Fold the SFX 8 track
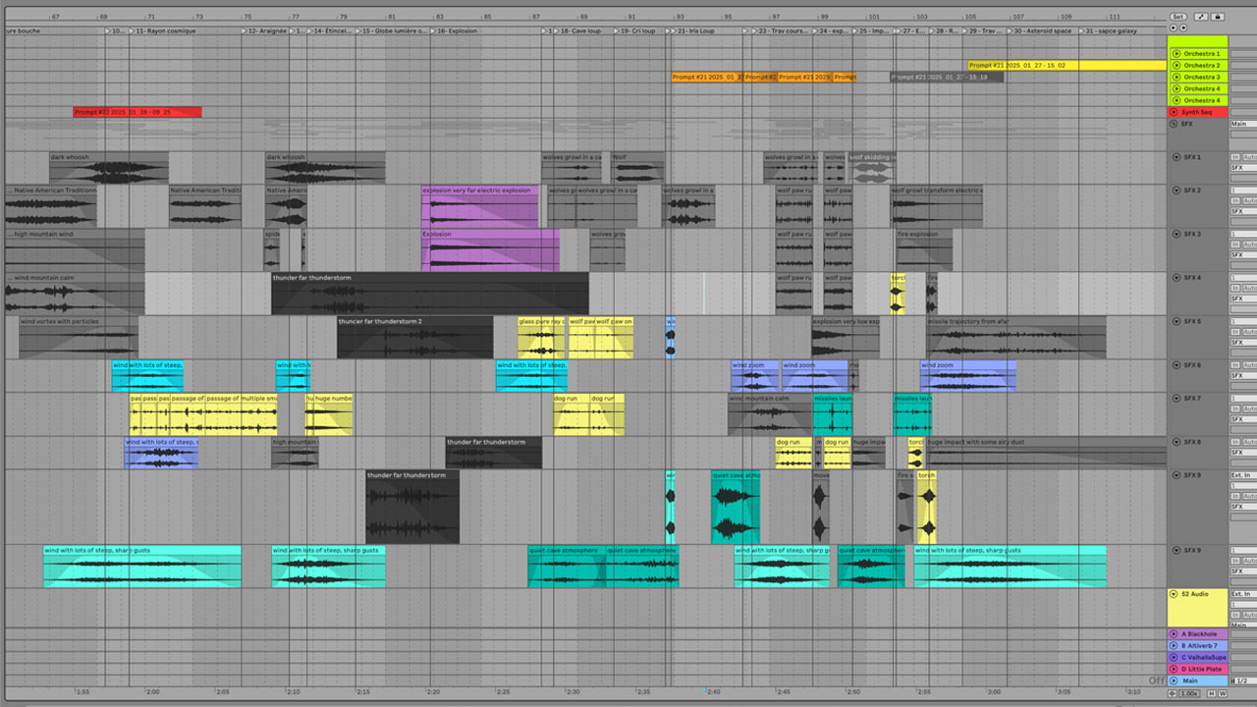1257x707 pixels. pyautogui.click(x=1176, y=442)
